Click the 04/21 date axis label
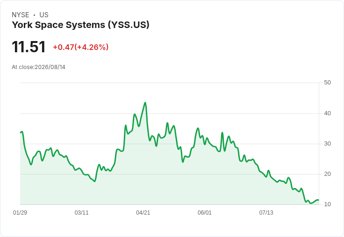This screenshot has height=237, width=344. 143,212
